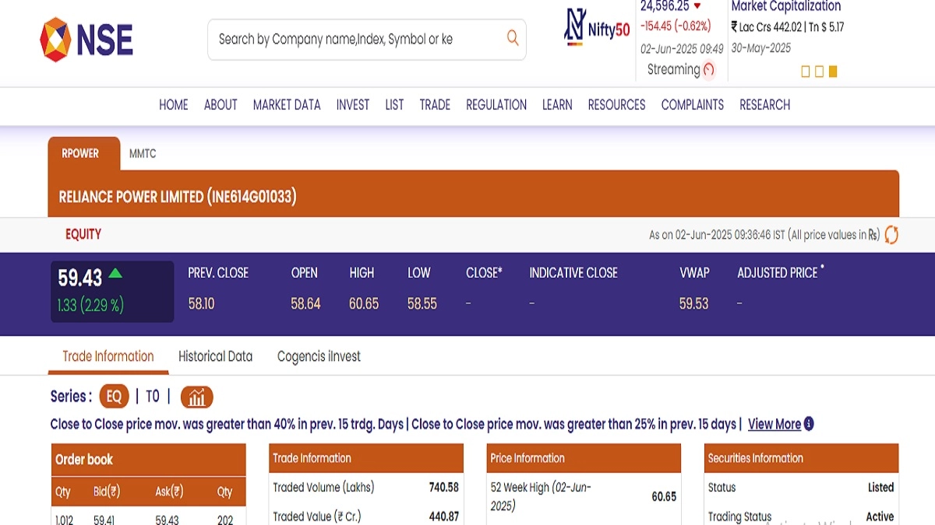Select the T0 series option
The height and width of the screenshot is (525, 935).
(x=153, y=397)
